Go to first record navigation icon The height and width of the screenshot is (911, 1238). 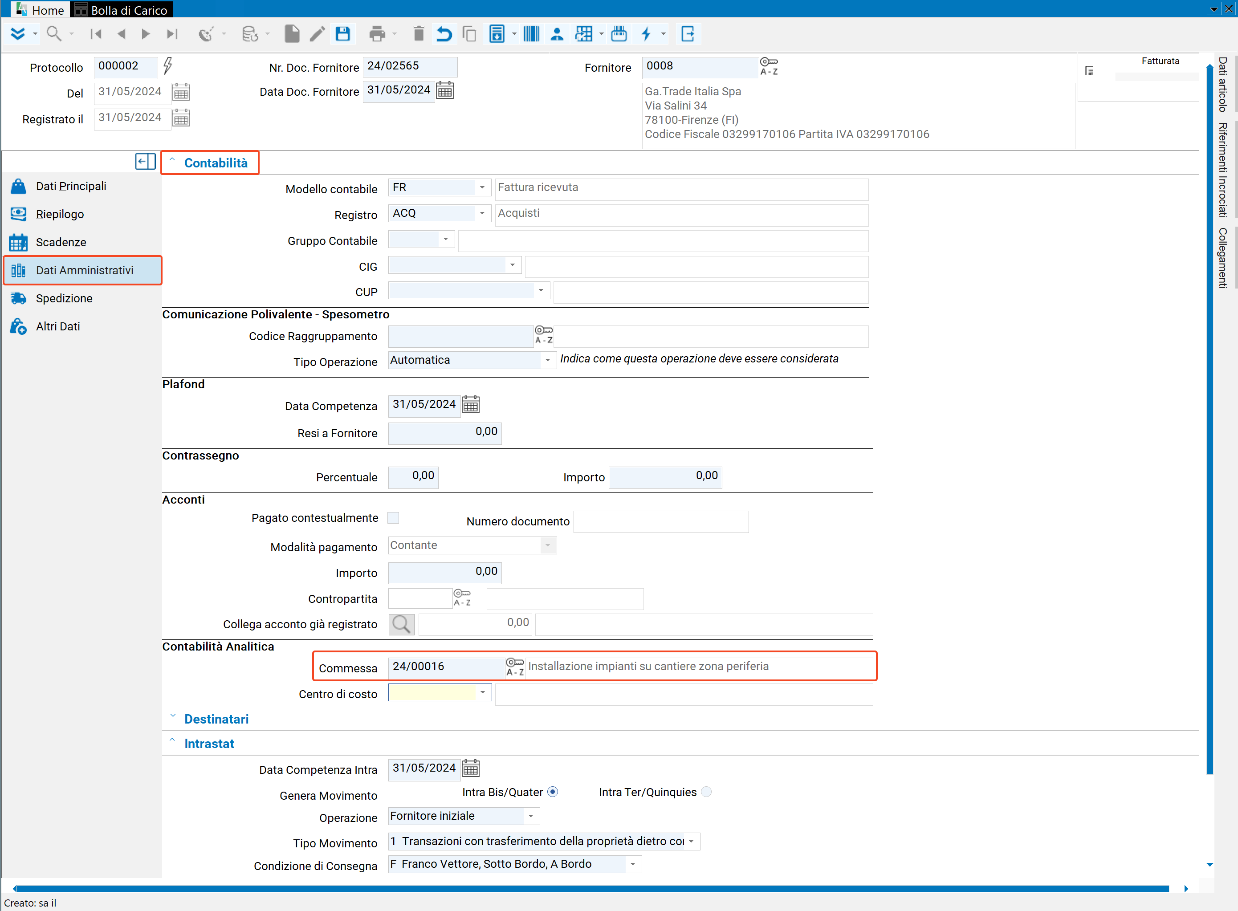pyautogui.click(x=96, y=34)
